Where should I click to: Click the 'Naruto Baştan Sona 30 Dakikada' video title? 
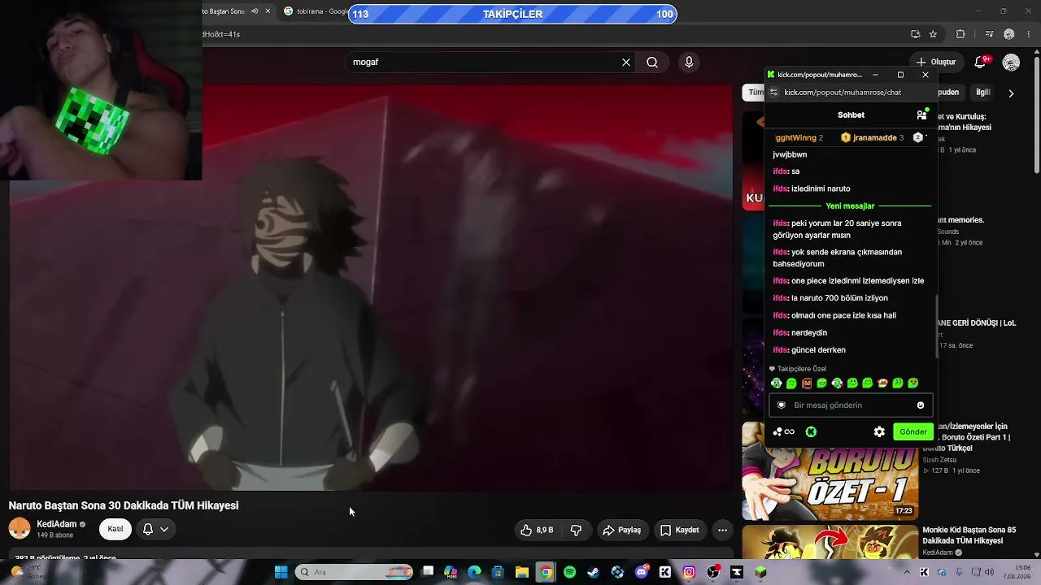point(124,505)
